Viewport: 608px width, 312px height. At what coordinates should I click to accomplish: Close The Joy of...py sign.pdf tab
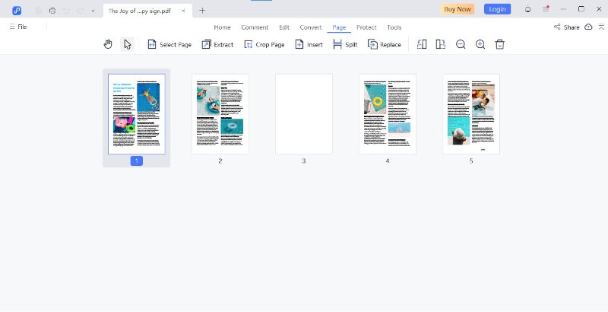183,11
